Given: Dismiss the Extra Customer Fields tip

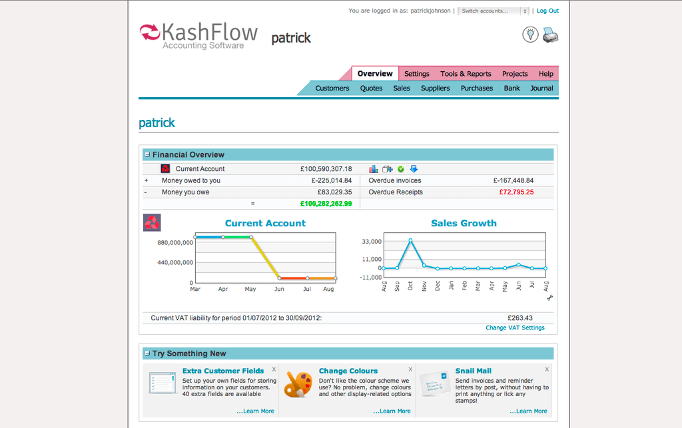Looking at the screenshot, I should point(274,369).
